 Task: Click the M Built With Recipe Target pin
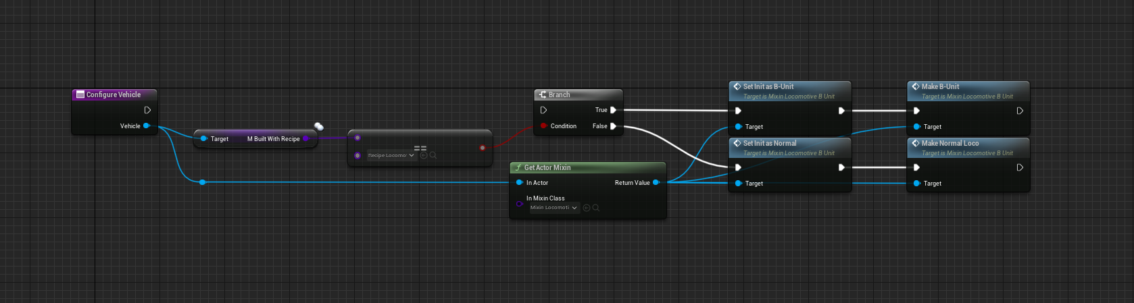point(203,138)
